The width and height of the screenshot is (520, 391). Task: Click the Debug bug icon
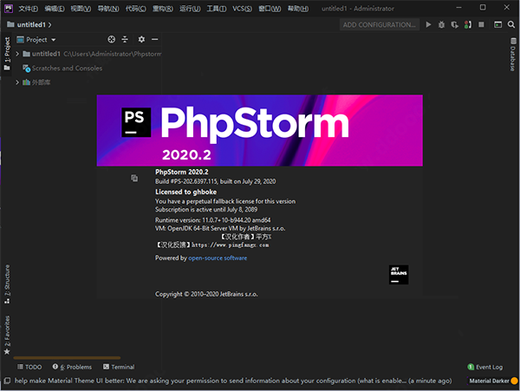441,24
